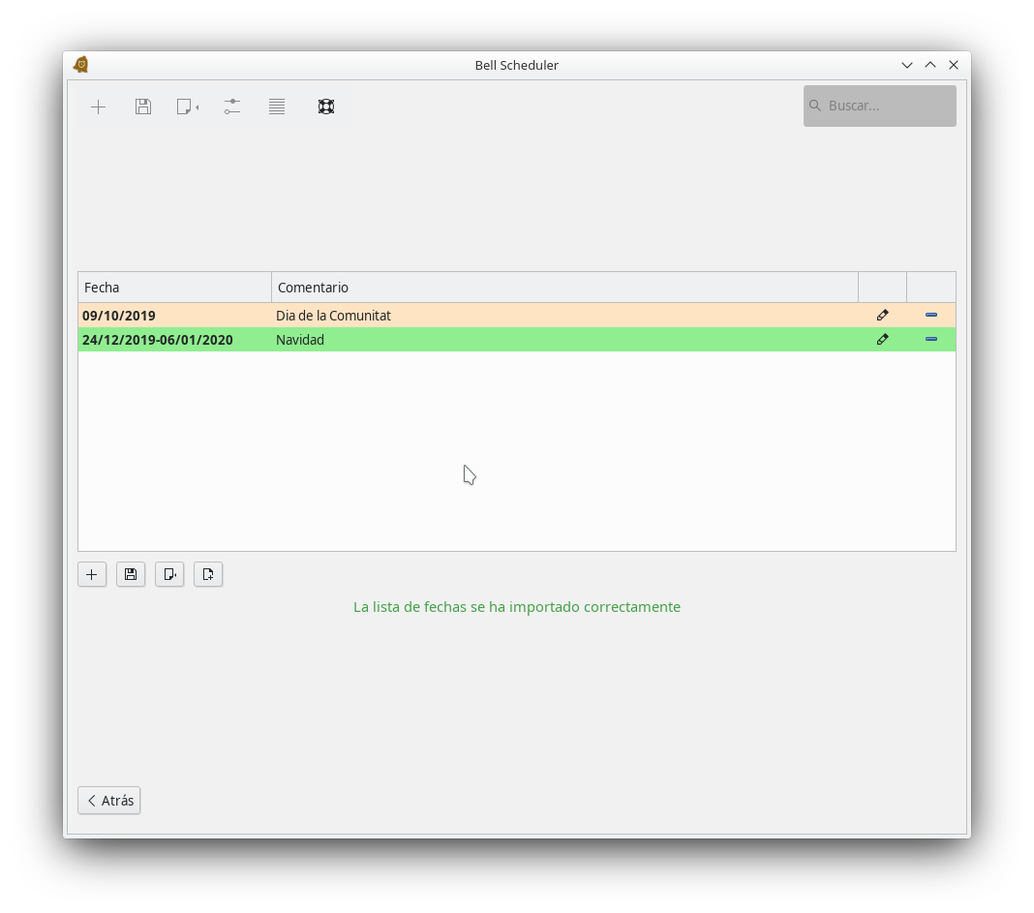
Task: Open the note-with-arrow menu in top toolbar
Action: (187, 107)
